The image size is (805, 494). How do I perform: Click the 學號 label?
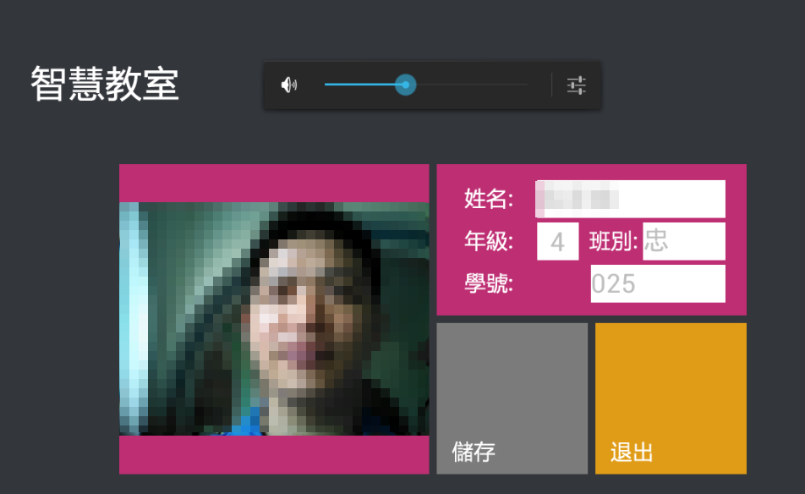pos(489,283)
